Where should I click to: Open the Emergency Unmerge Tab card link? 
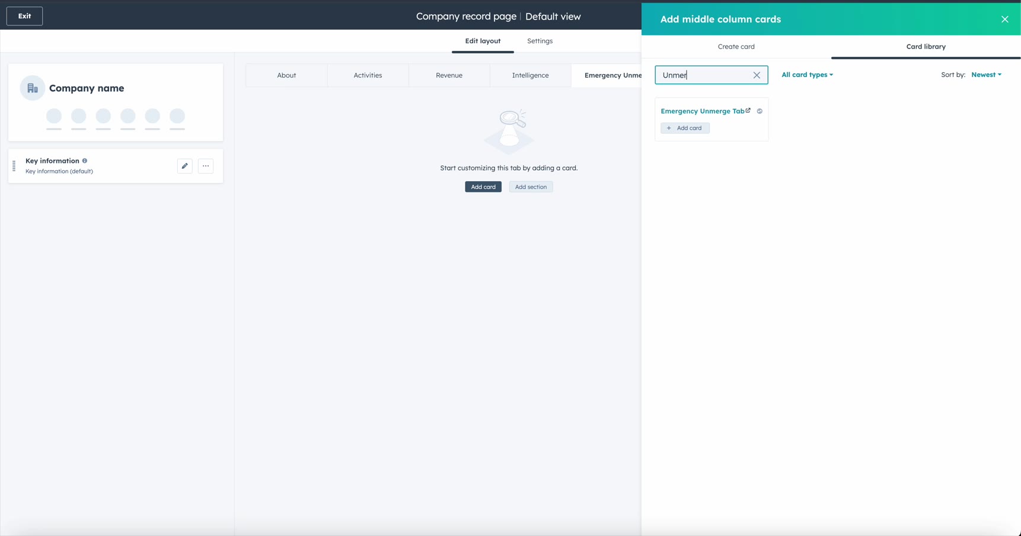click(x=702, y=111)
